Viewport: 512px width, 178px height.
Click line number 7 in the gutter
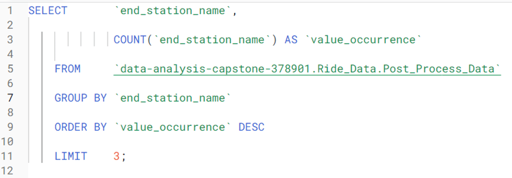pyautogui.click(x=10, y=98)
